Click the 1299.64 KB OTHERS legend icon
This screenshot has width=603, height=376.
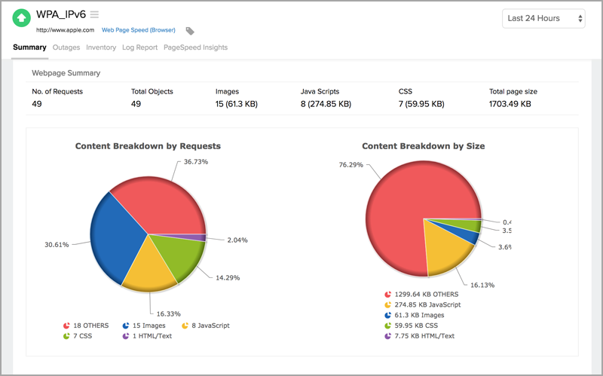tap(387, 295)
